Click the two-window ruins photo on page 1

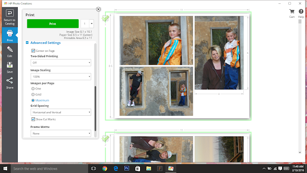(156, 91)
